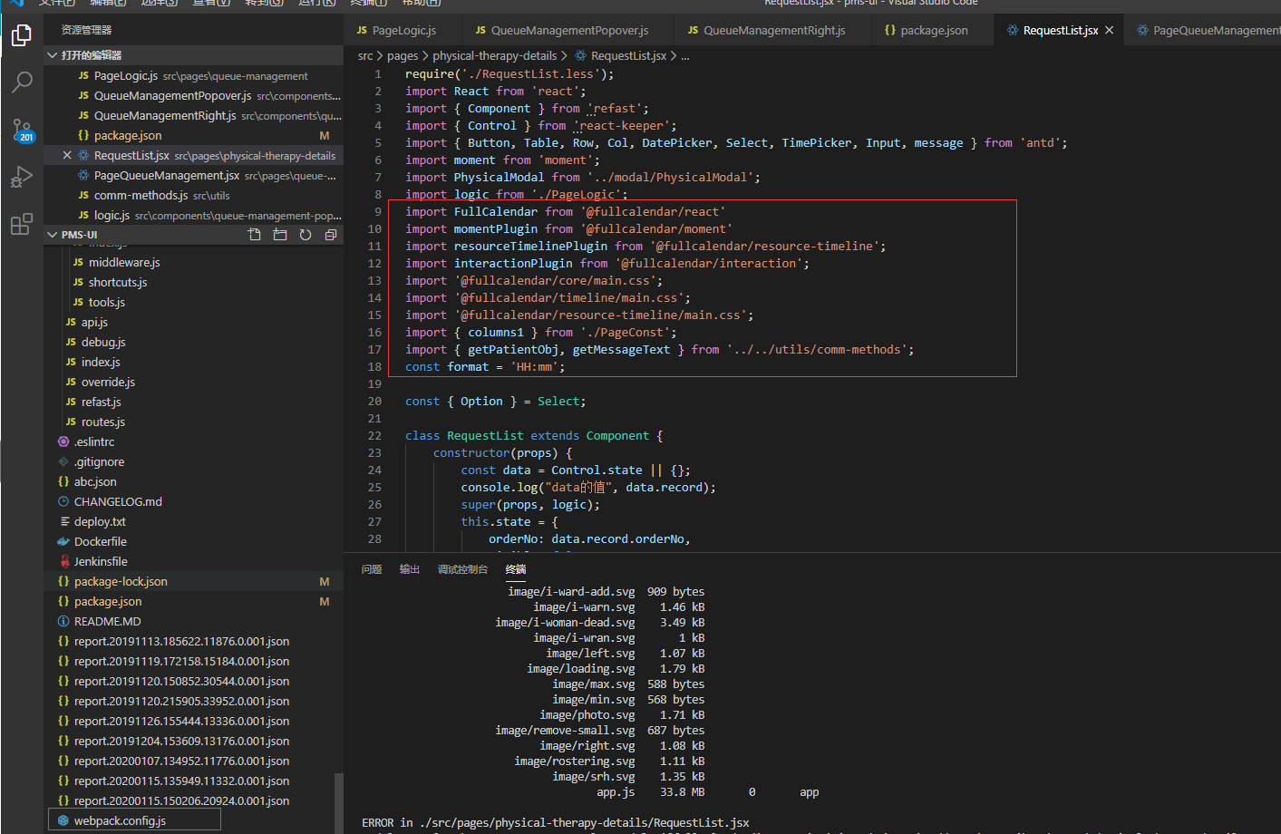Click line number 22 in editor gutter
This screenshot has width=1281, height=834.
tap(374, 436)
